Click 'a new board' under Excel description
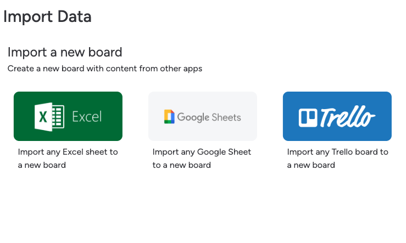Screen dimensions: 406x243 (x=42, y=165)
